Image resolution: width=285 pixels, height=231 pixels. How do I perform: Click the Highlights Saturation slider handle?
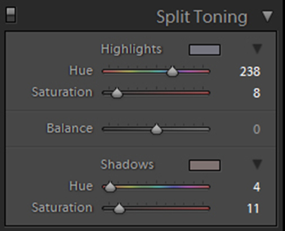117,93
